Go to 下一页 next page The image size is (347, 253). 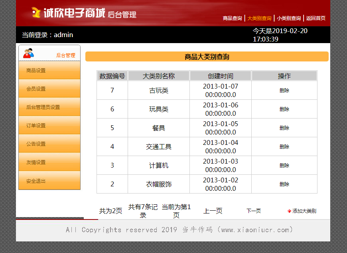(x=254, y=211)
